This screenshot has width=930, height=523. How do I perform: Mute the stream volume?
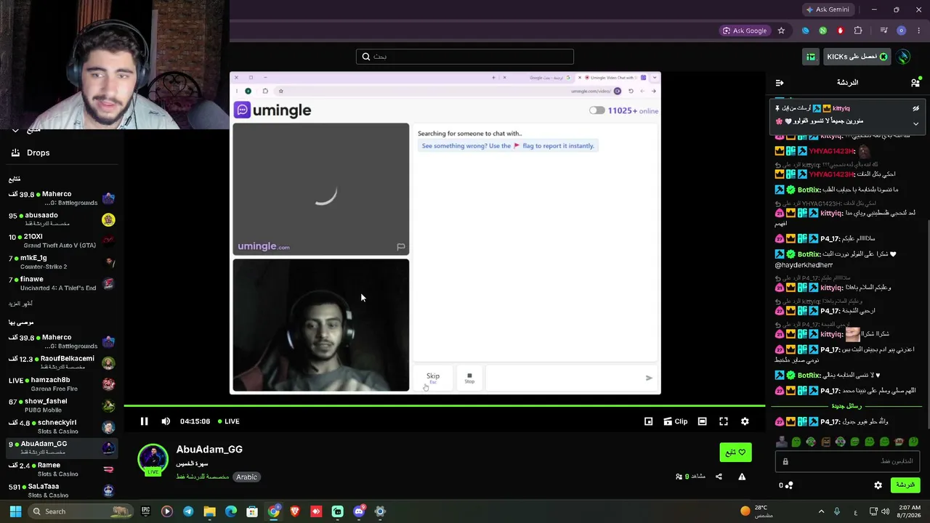tap(166, 421)
